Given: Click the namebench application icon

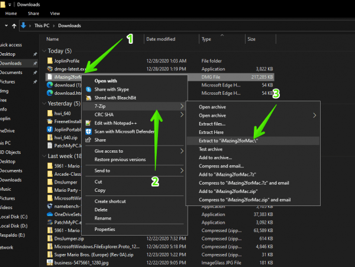Looking at the screenshot, I should tap(50, 206).
